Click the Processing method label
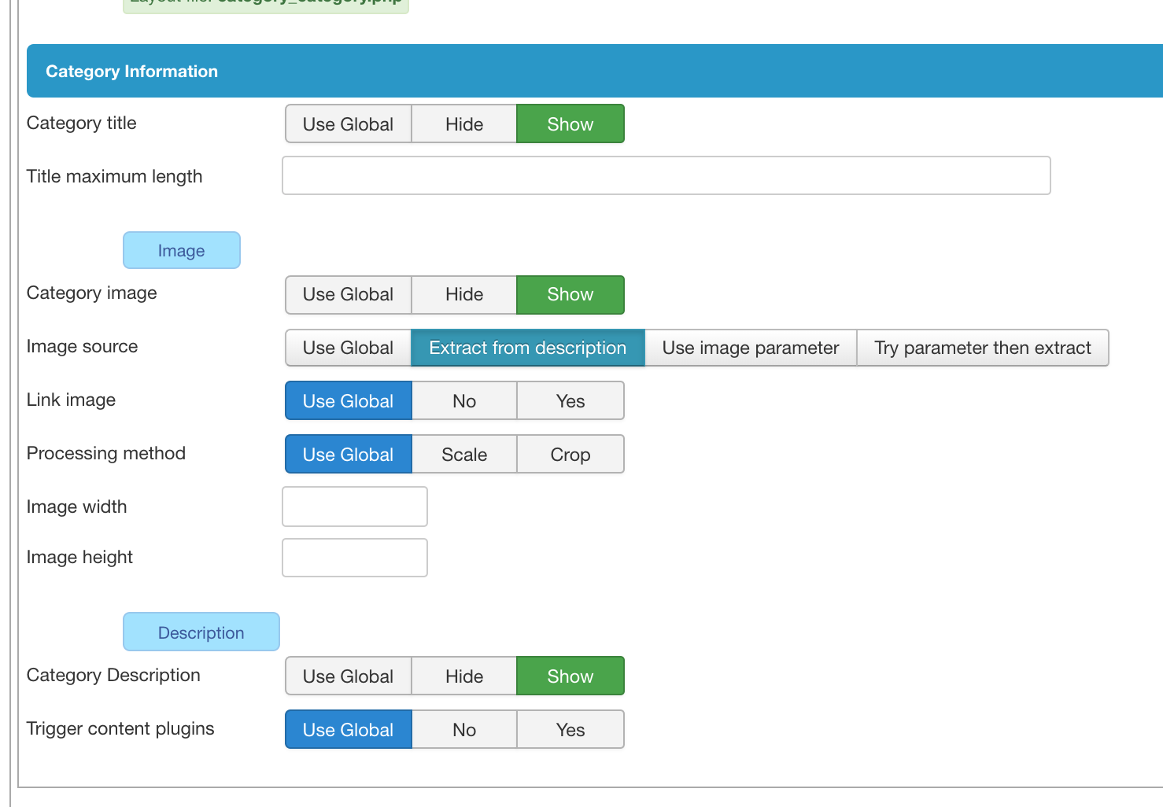Screen dimensions: 1163x807 106,454
